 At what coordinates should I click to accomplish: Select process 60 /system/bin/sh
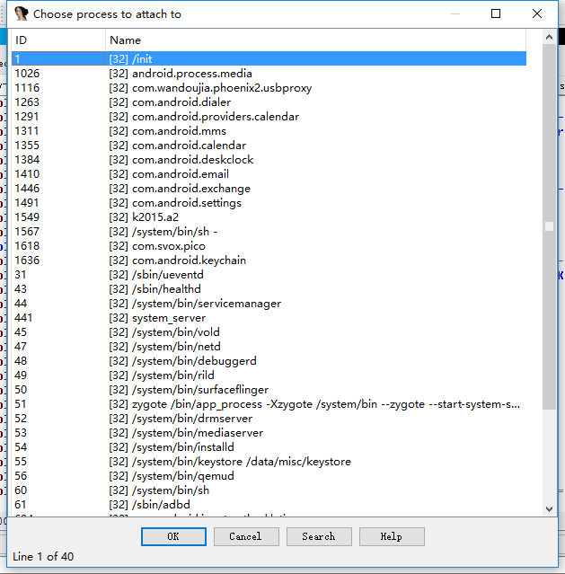tap(269, 490)
